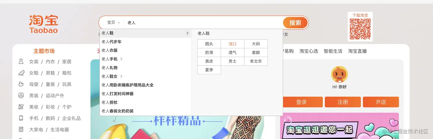
Task: Click the 生活电器 category link
Action: tap(60, 130)
